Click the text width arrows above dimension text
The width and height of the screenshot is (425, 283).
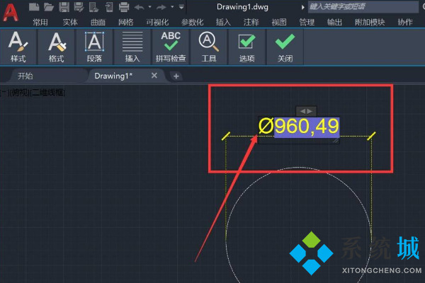point(306,111)
